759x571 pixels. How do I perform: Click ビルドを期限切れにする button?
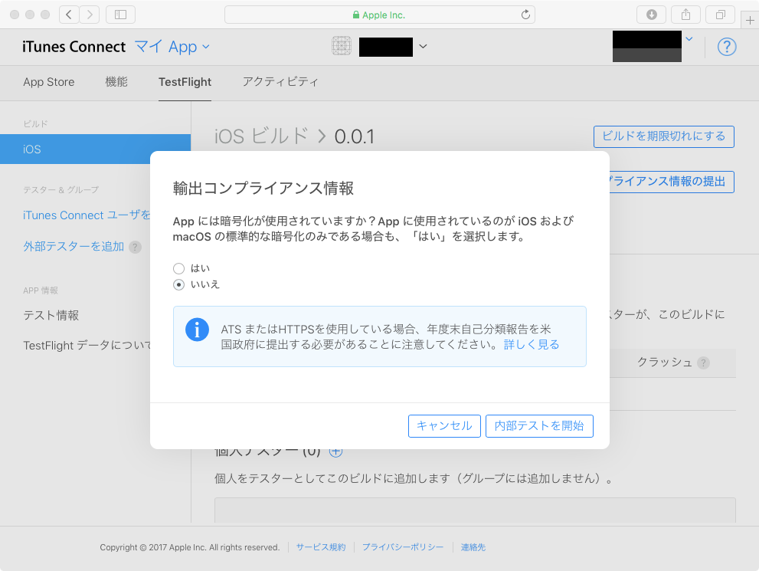[663, 136]
